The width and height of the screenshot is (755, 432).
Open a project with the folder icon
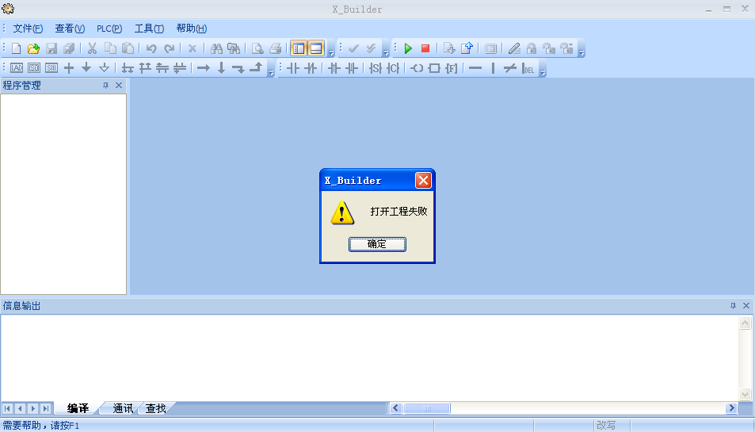(x=33, y=48)
